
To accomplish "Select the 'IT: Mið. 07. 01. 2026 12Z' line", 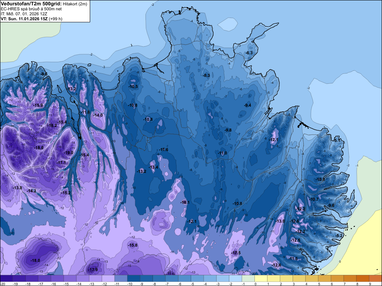I will (x=23, y=14).
